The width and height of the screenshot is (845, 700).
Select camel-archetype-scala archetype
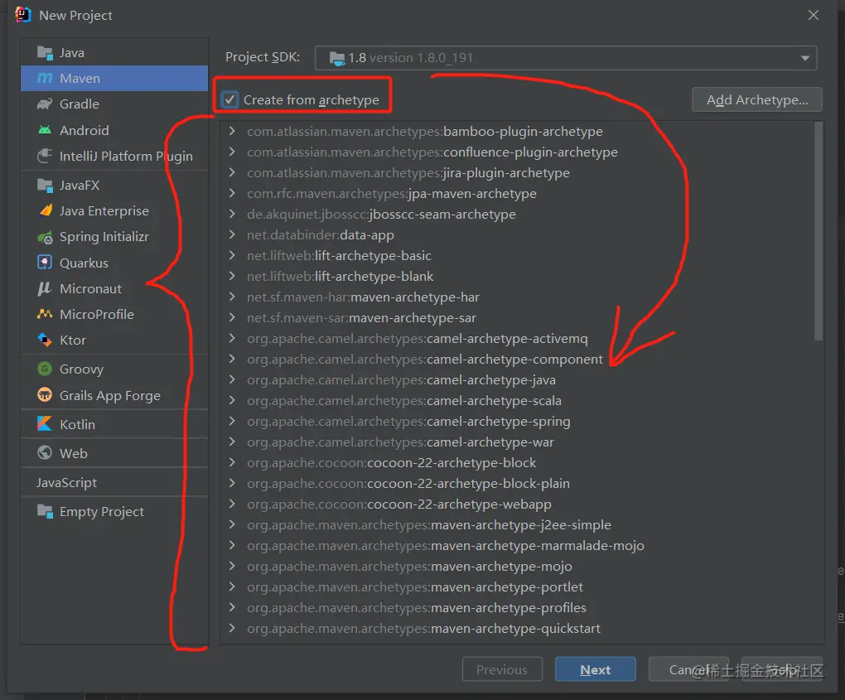(x=404, y=401)
